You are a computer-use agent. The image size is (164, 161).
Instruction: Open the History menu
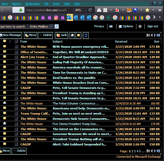coord(17,4)
